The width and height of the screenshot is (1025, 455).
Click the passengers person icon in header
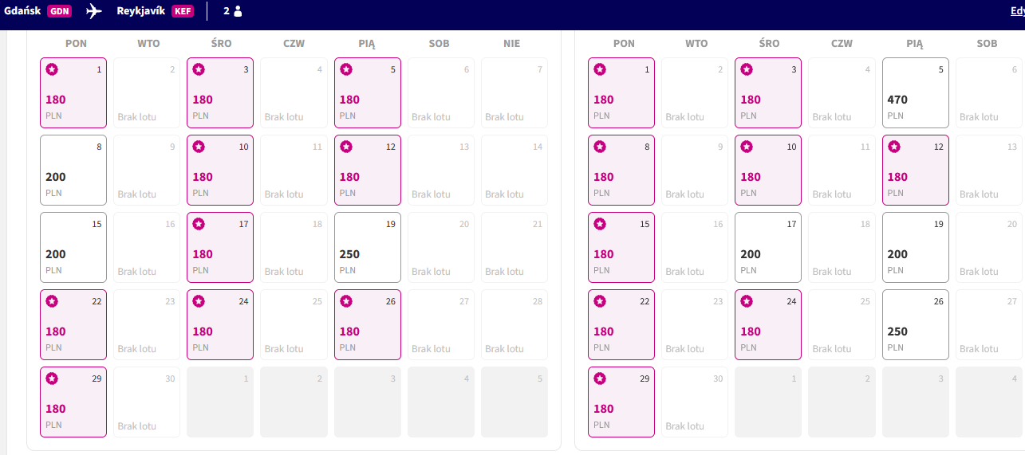238,11
